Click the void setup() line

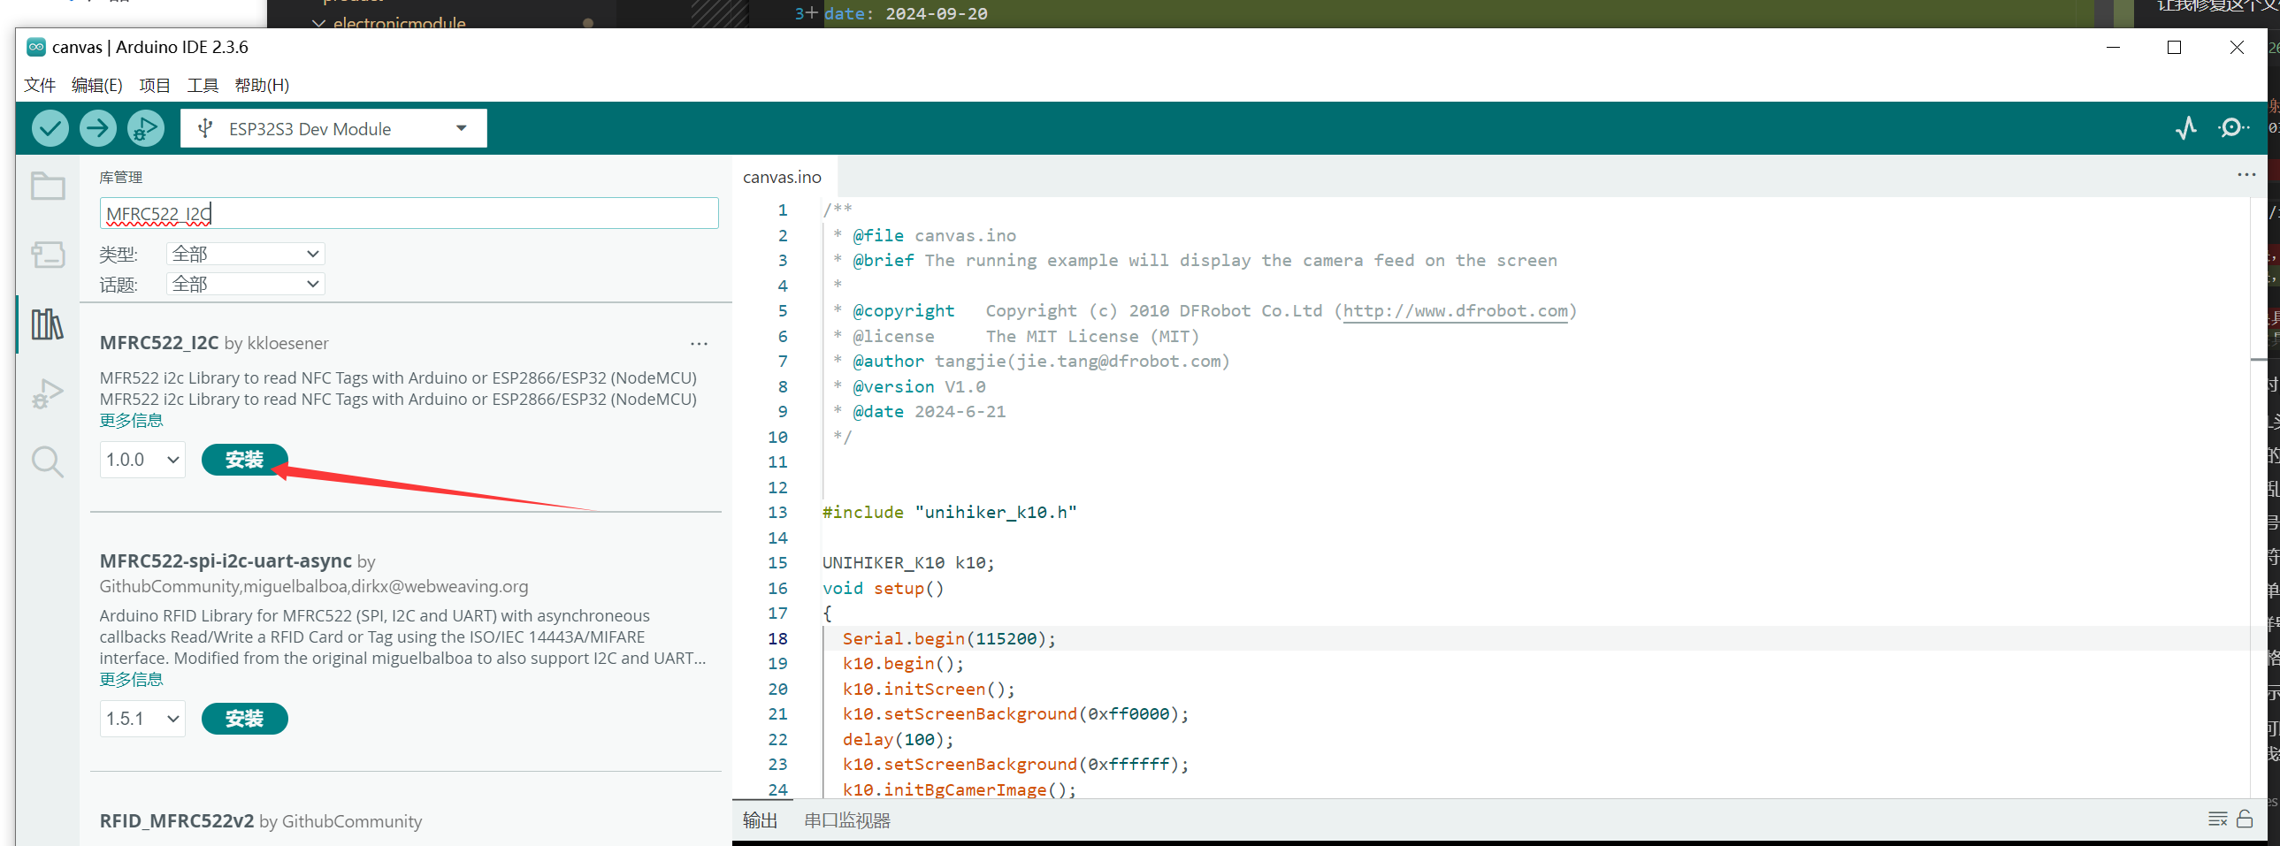(884, 589)
